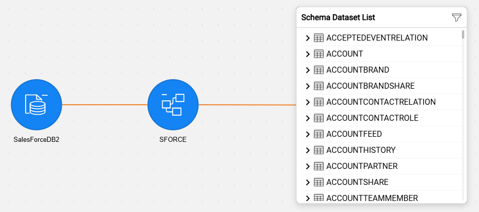Click the table icon beside ACCOUNT

(319, 54)
